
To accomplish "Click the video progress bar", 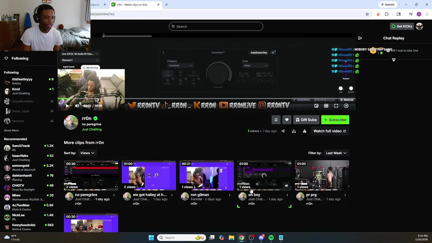I will (206, 99).
